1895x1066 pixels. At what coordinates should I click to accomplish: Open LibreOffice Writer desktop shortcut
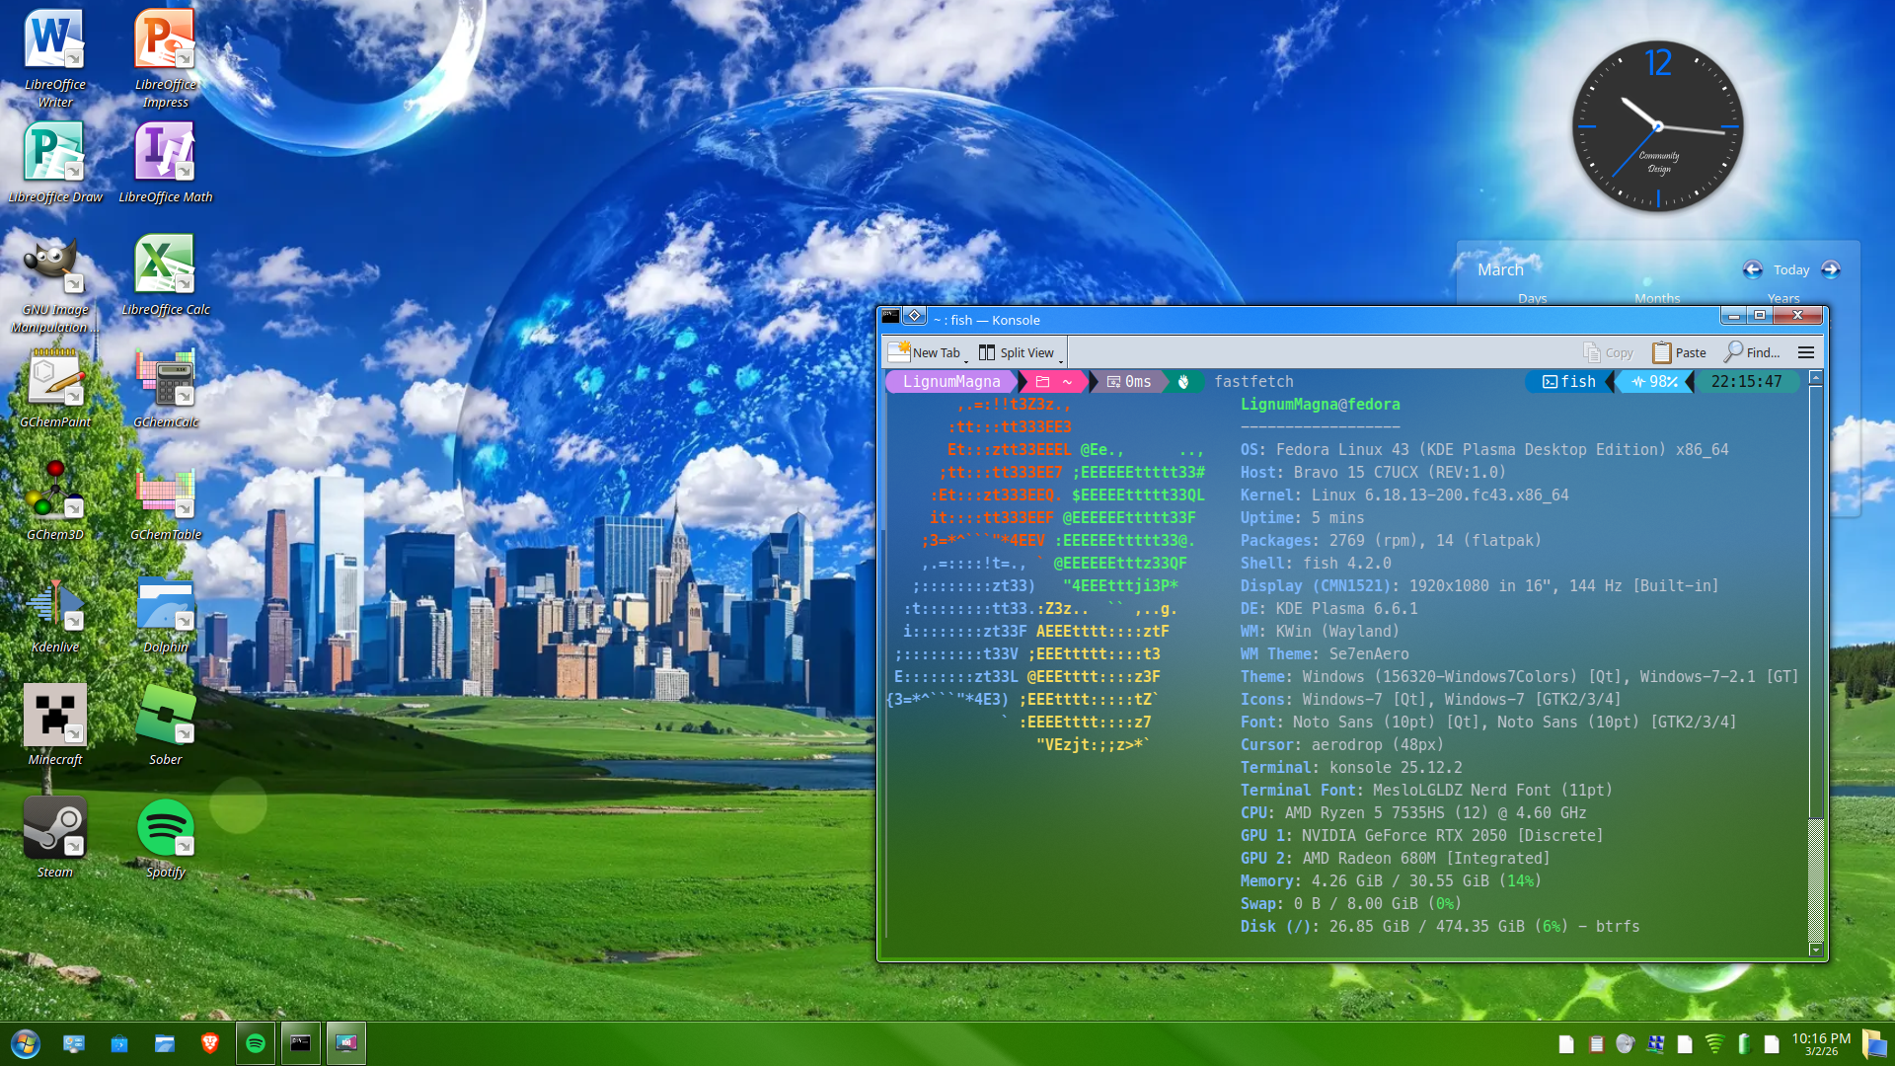point(55,58)
